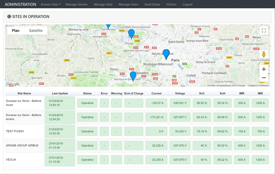This screenshot has width=275, height=174.
Task: Click the TEST POISSY Operative status
Action: (87, 131)
